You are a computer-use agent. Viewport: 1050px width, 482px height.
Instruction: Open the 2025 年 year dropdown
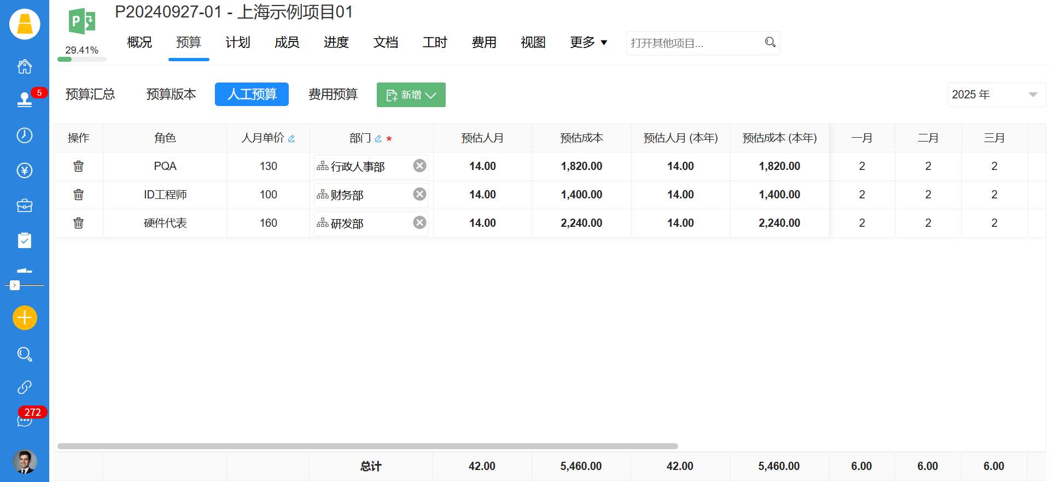995,95
